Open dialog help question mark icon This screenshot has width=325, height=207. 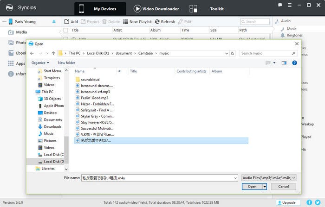(x=294, y=63)
